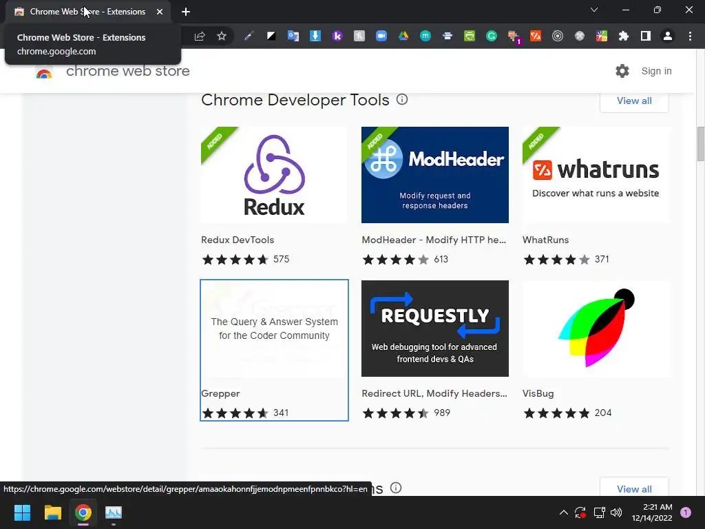Open the Google Drive extension icon
705x529 pixels.
tap(403, 37)
